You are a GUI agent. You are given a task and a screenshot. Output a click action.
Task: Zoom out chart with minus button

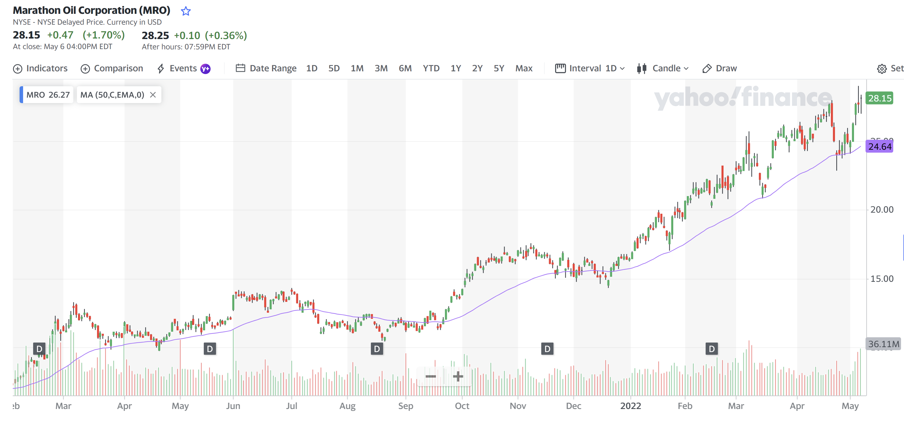tap(431, 377)
